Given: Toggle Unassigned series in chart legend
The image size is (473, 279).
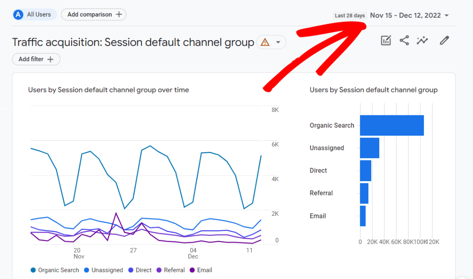Looking at the screenshot, I should (103, 270).
